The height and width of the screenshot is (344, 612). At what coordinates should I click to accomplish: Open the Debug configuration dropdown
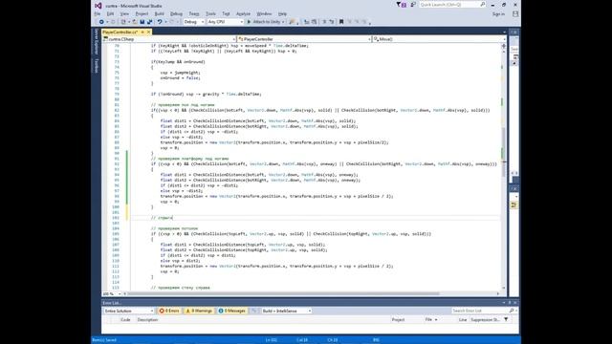(194, 22)
